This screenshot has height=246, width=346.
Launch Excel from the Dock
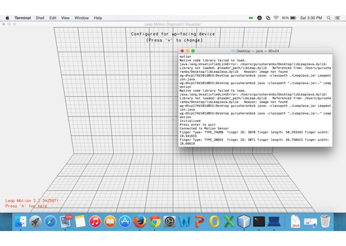pos(229,221)
